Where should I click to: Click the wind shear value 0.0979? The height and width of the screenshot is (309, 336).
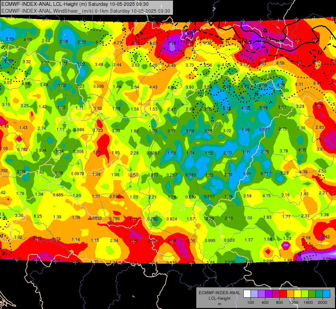pyautogui.click(x=78, y=173)
